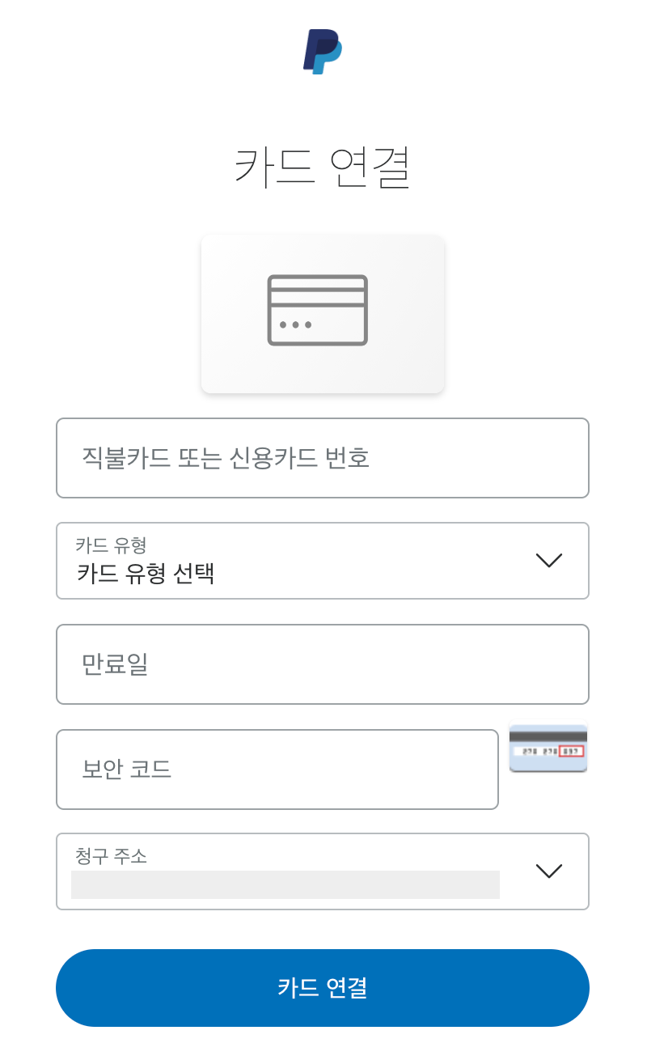This screenshot has width=647, height=1060.
Task: Click the security code location hint image
Action: point(548,748)
